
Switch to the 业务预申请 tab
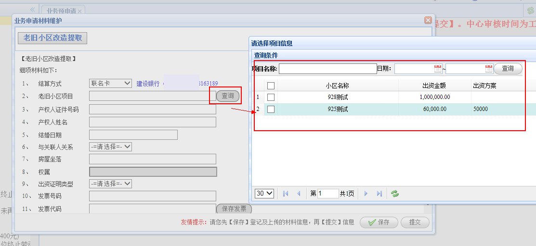[62, 10]
